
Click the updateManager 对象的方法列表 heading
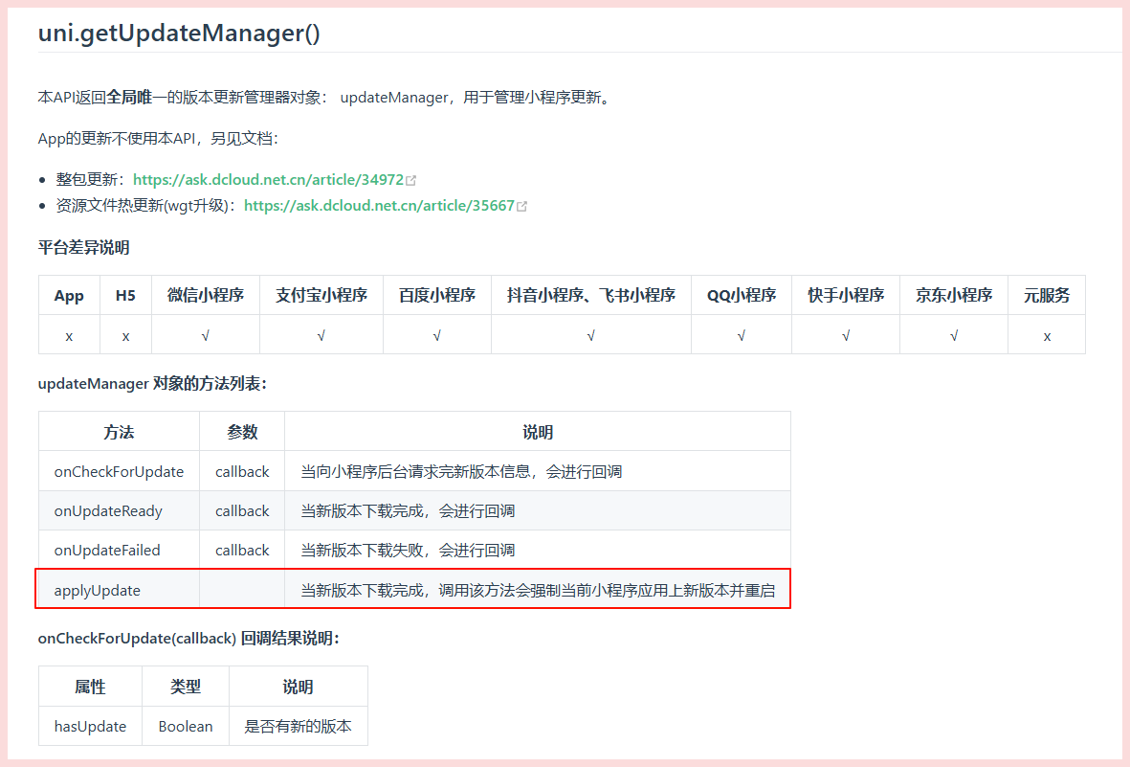pos(152,384)
